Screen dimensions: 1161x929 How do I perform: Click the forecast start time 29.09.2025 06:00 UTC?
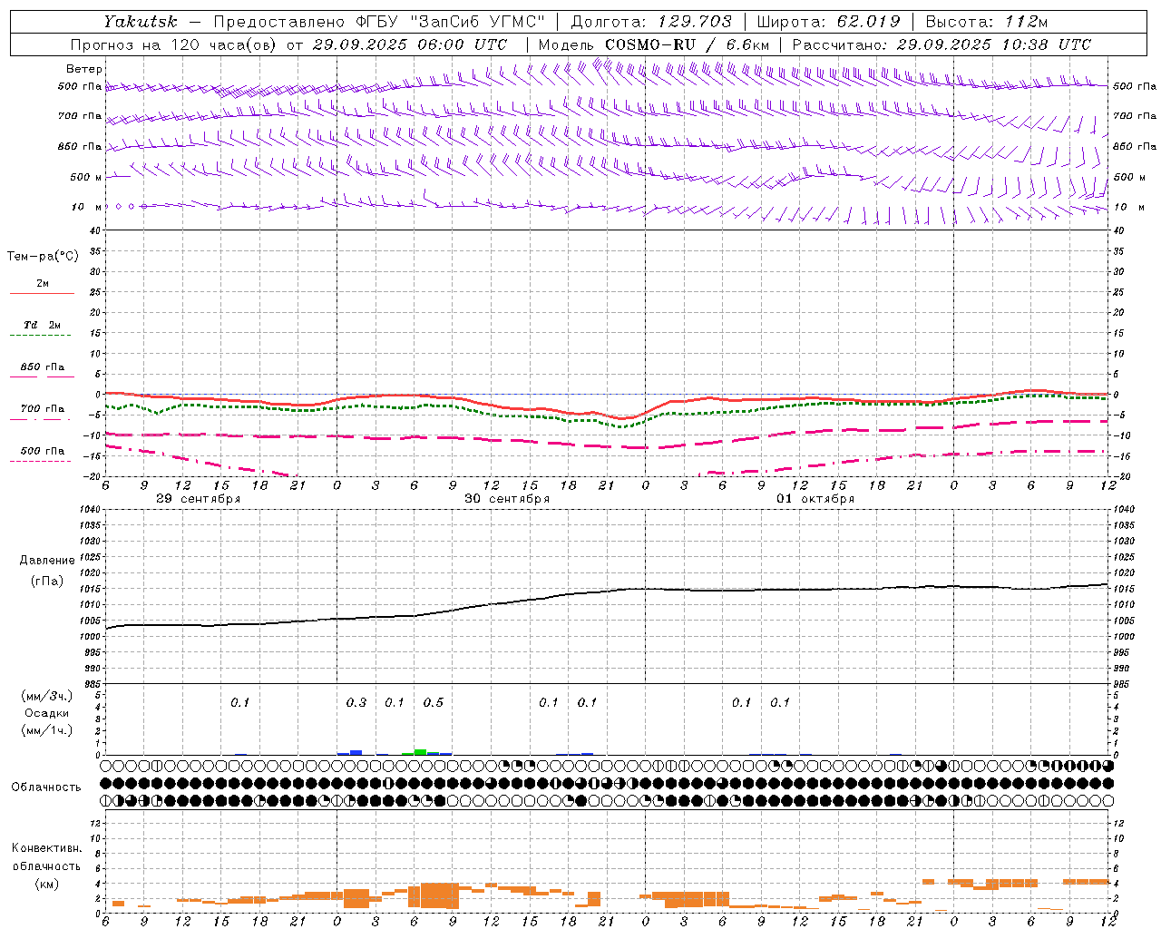click(x=409, y=44)
